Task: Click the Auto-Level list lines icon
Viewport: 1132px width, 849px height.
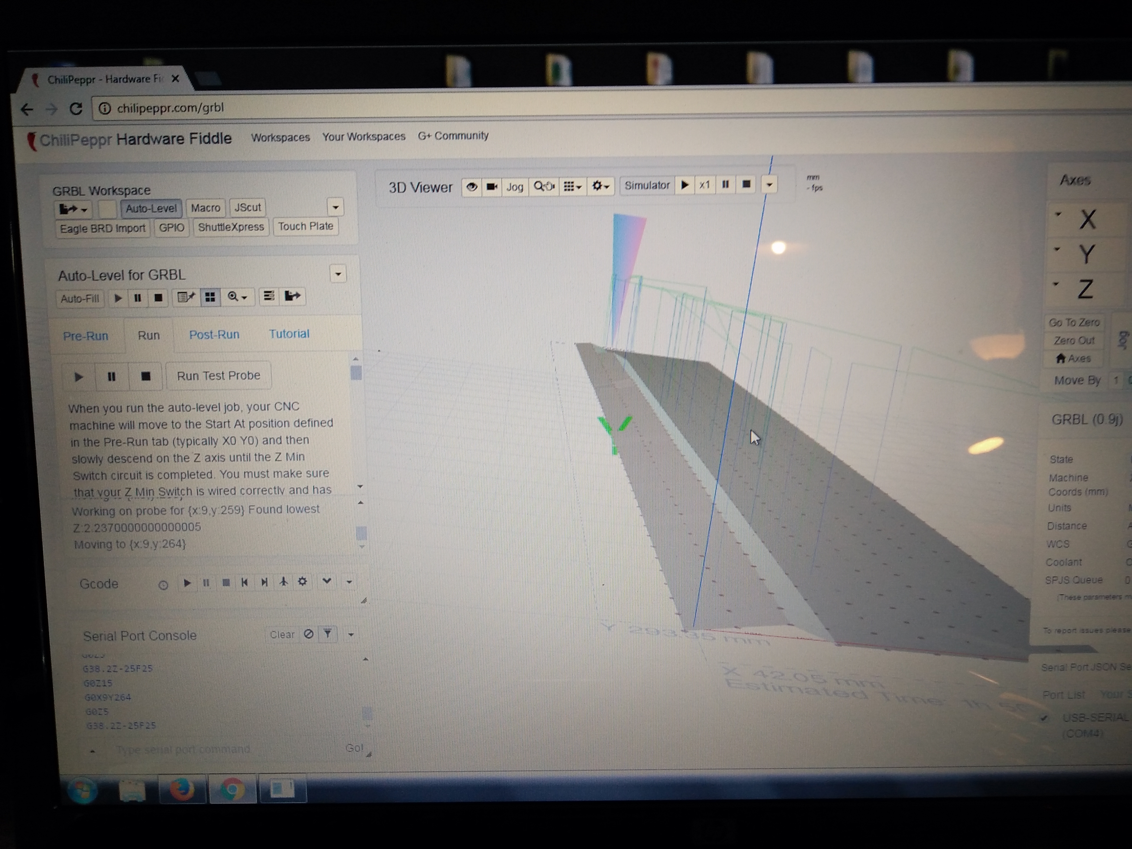Action: (x=269, y=296)
